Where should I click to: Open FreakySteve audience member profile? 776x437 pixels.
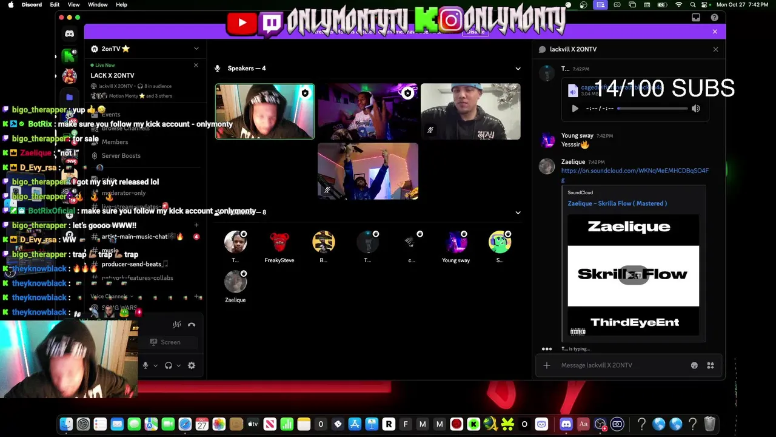(x=279, y=242)
